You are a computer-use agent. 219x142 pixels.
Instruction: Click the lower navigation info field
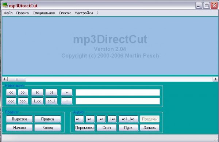pos(118,101)
